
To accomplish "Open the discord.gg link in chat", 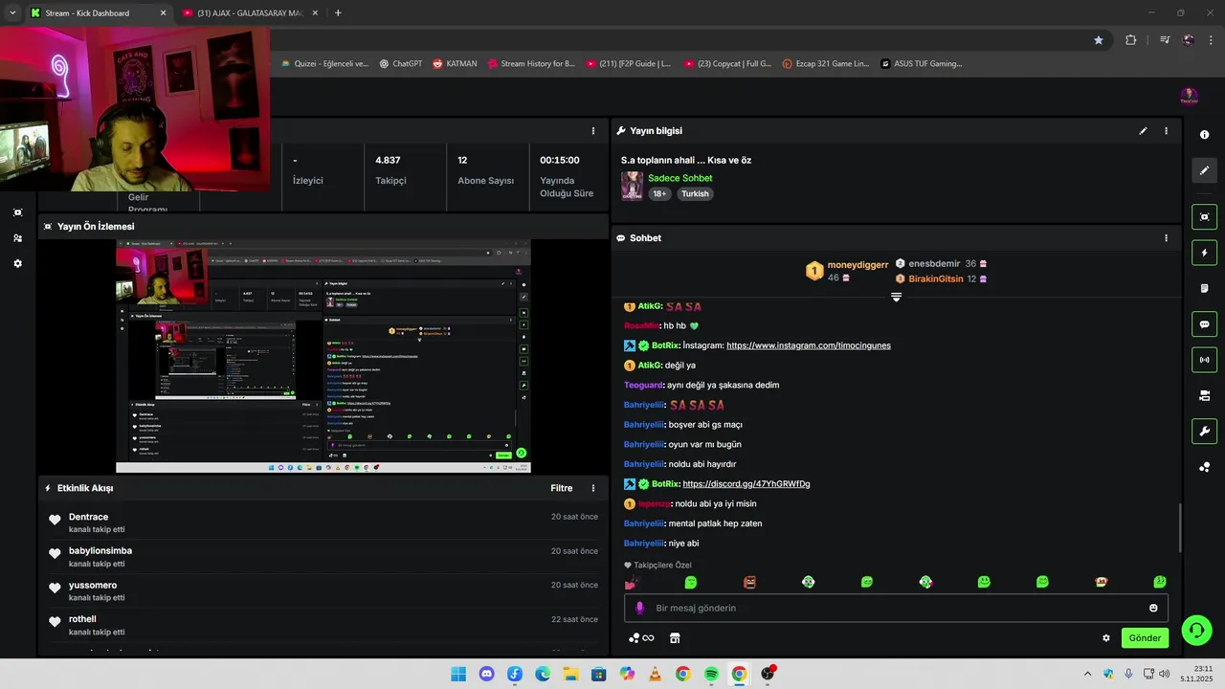I will 746,484.
